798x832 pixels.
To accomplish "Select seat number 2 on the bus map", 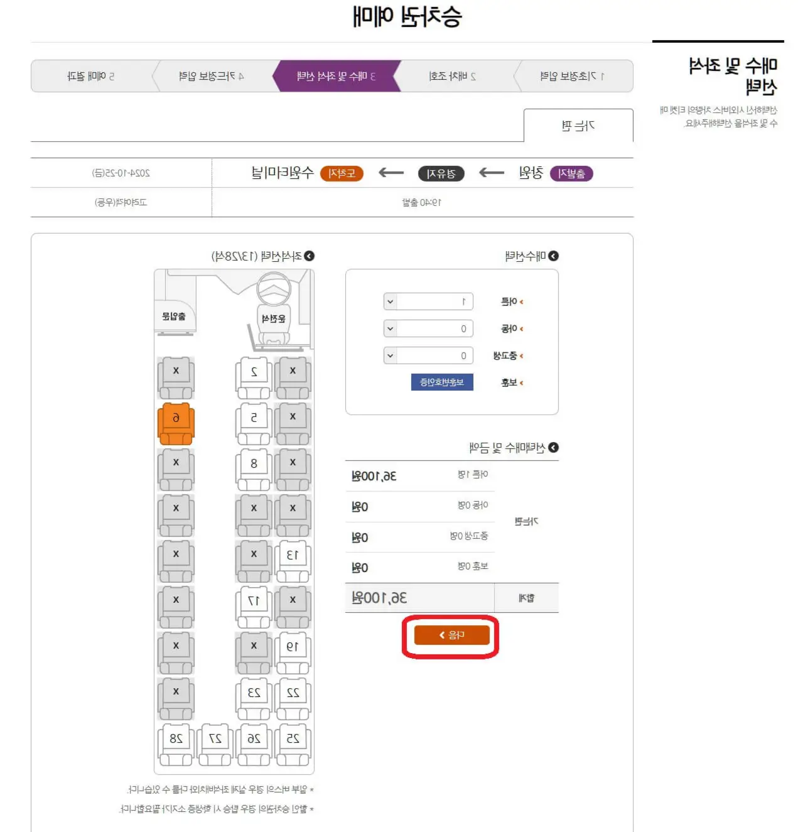I will [254, 377].
